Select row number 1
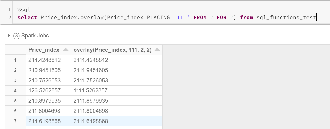Screen dimensions: 330x129 [15, 60]
